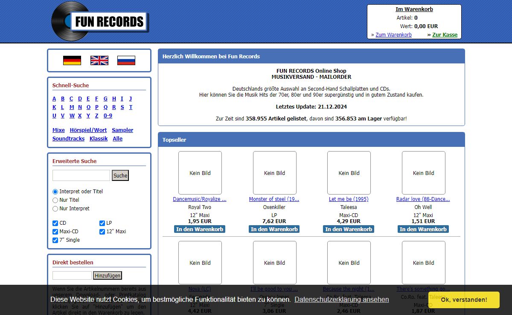Open the 'Zum Warenkorb' link
The height and width of the screenshot is (315, 512).
[393, 35]
